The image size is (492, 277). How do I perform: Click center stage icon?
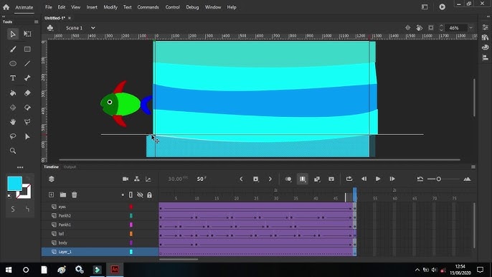[x=407, y=28]
